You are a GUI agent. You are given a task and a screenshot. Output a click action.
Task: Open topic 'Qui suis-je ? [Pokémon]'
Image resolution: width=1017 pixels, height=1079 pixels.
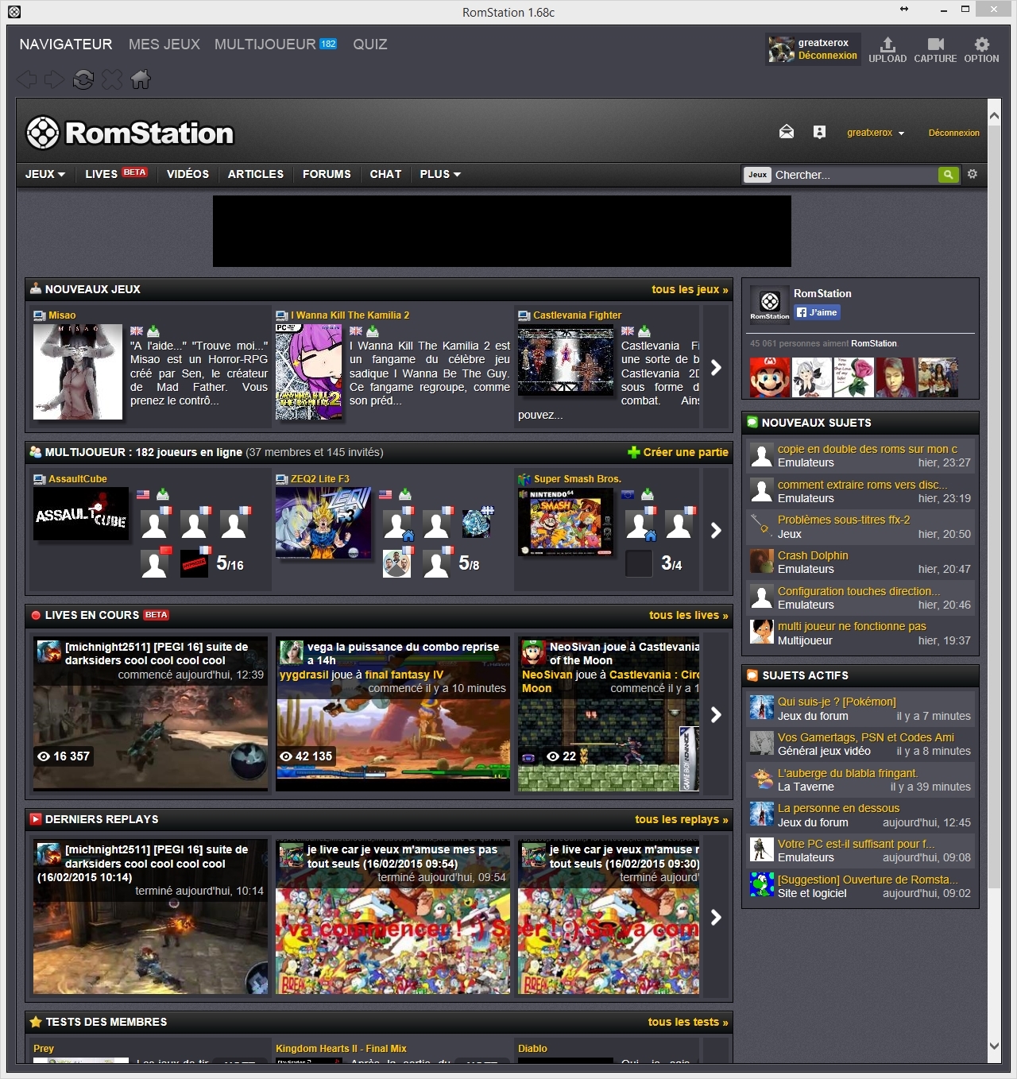(837, 702)
